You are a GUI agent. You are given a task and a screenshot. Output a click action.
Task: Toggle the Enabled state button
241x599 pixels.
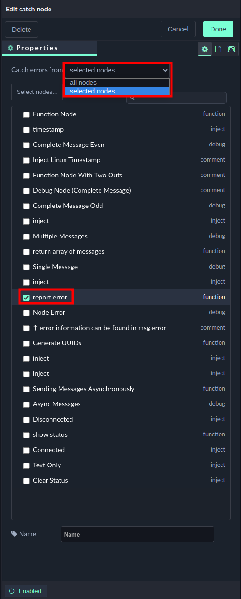point(26,591)
